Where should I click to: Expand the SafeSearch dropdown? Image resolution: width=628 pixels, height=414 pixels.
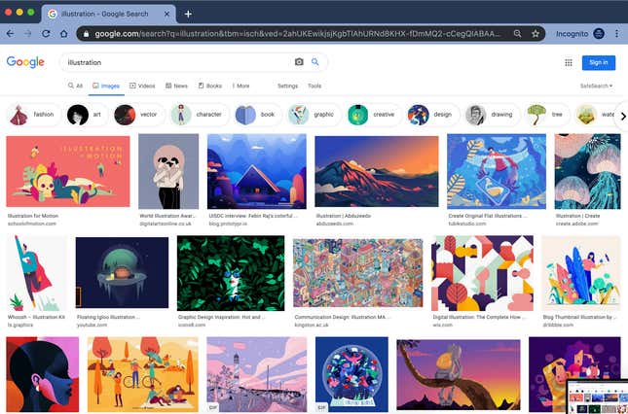click(x=597, y=86)
